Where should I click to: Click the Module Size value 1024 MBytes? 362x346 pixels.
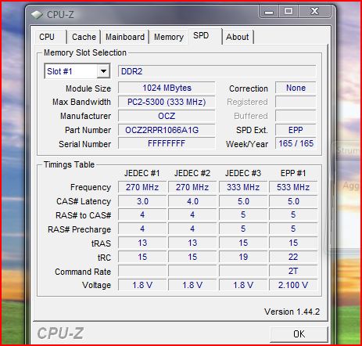(x=167, y=88)
